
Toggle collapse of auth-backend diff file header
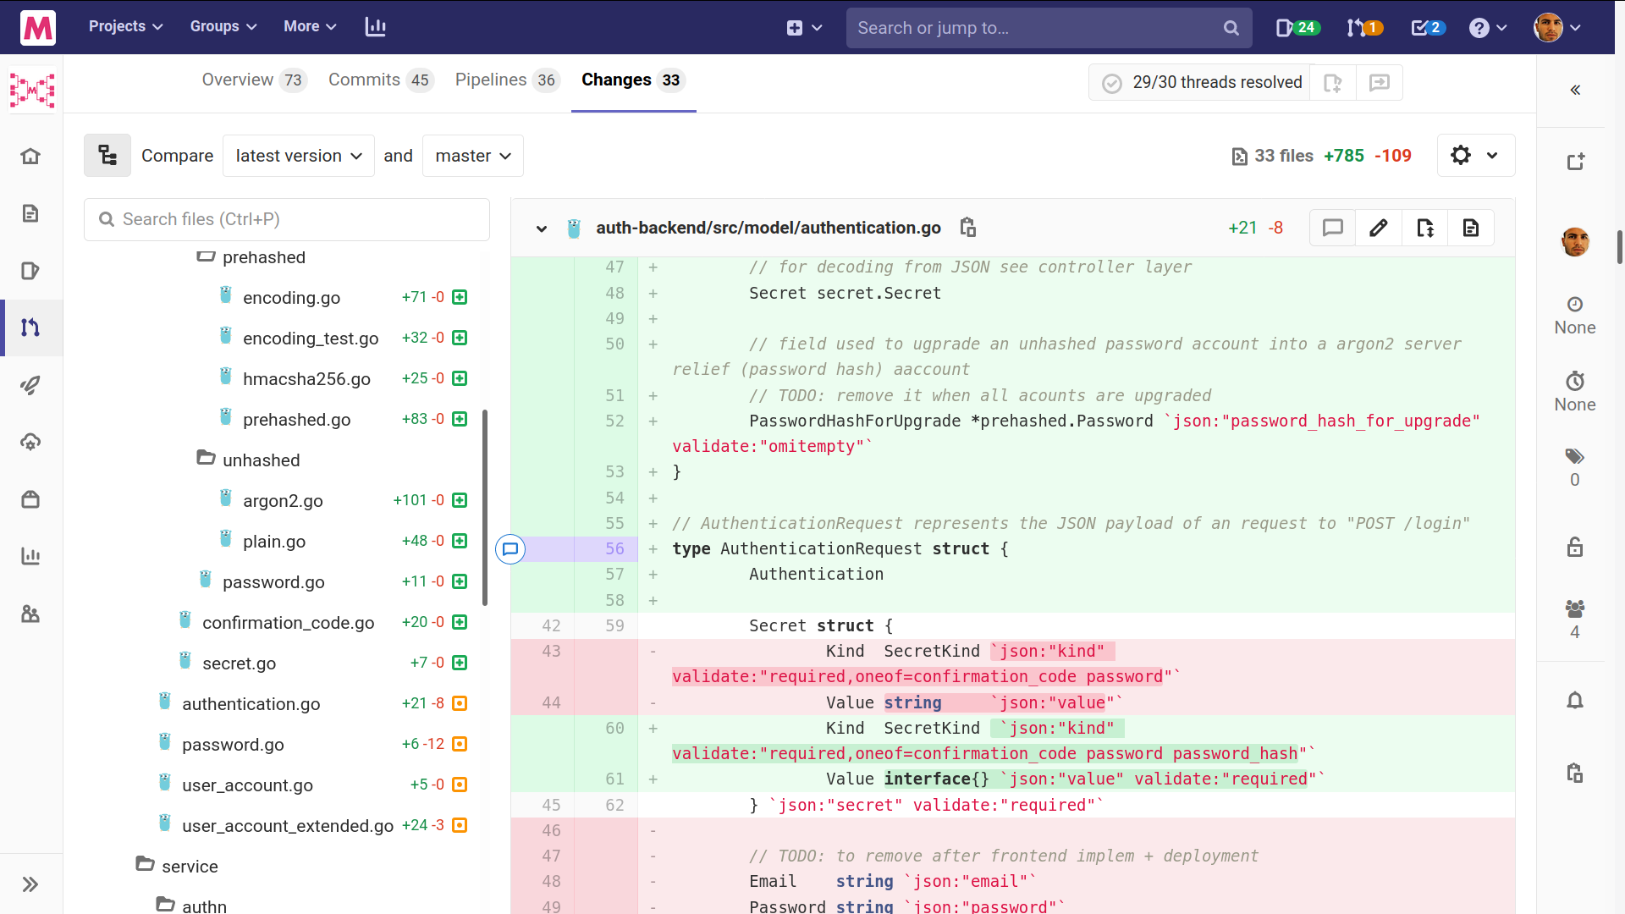point(540,228)
